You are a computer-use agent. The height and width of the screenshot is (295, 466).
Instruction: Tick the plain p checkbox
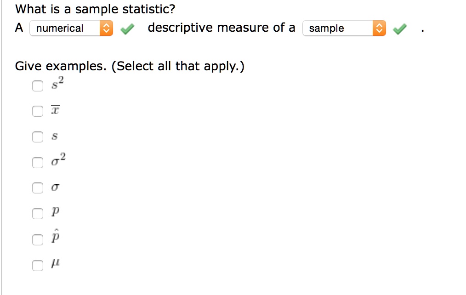38,213
